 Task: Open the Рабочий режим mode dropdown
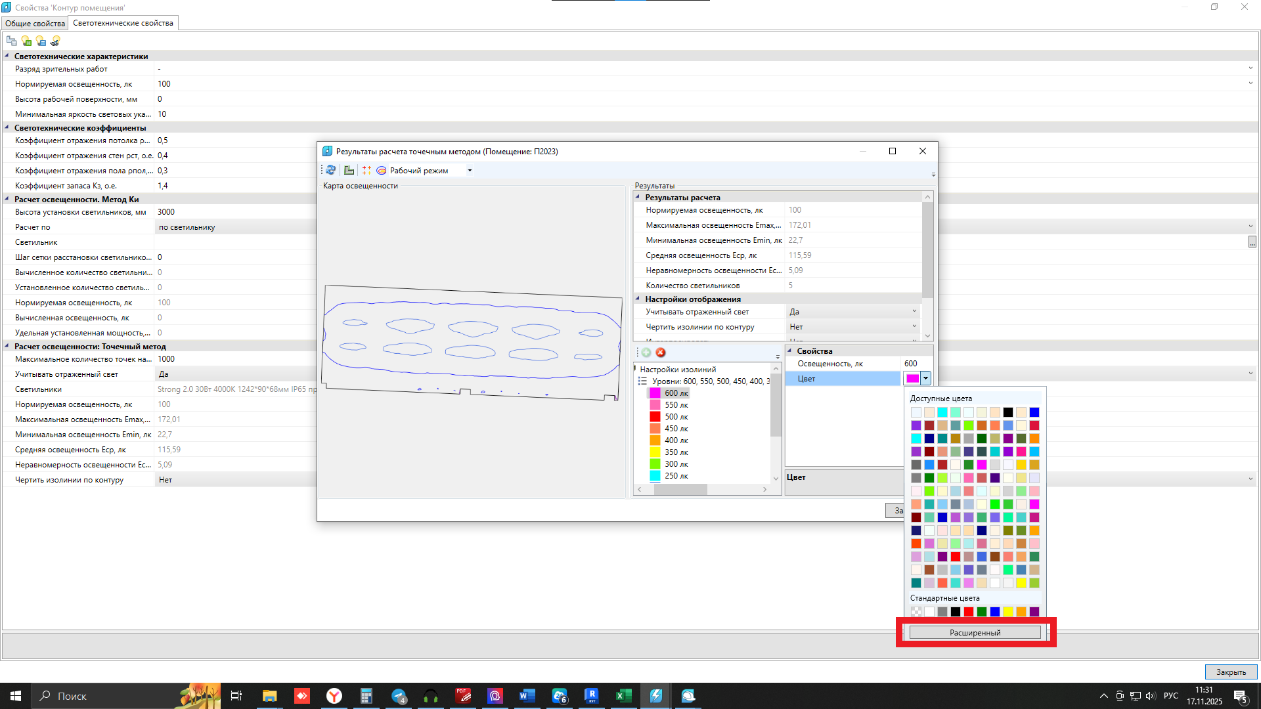470,170
